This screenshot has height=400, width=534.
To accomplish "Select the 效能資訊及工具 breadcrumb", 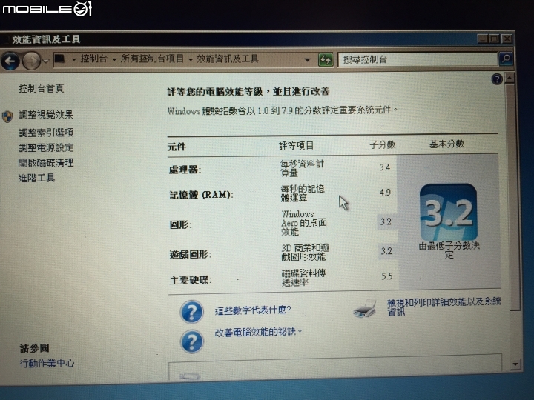I will point(228,59).
